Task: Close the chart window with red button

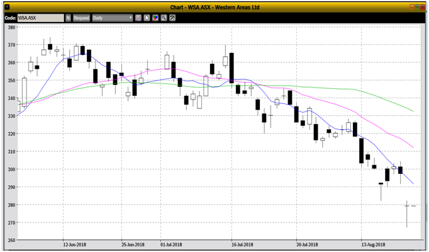Action: point(423,8)
